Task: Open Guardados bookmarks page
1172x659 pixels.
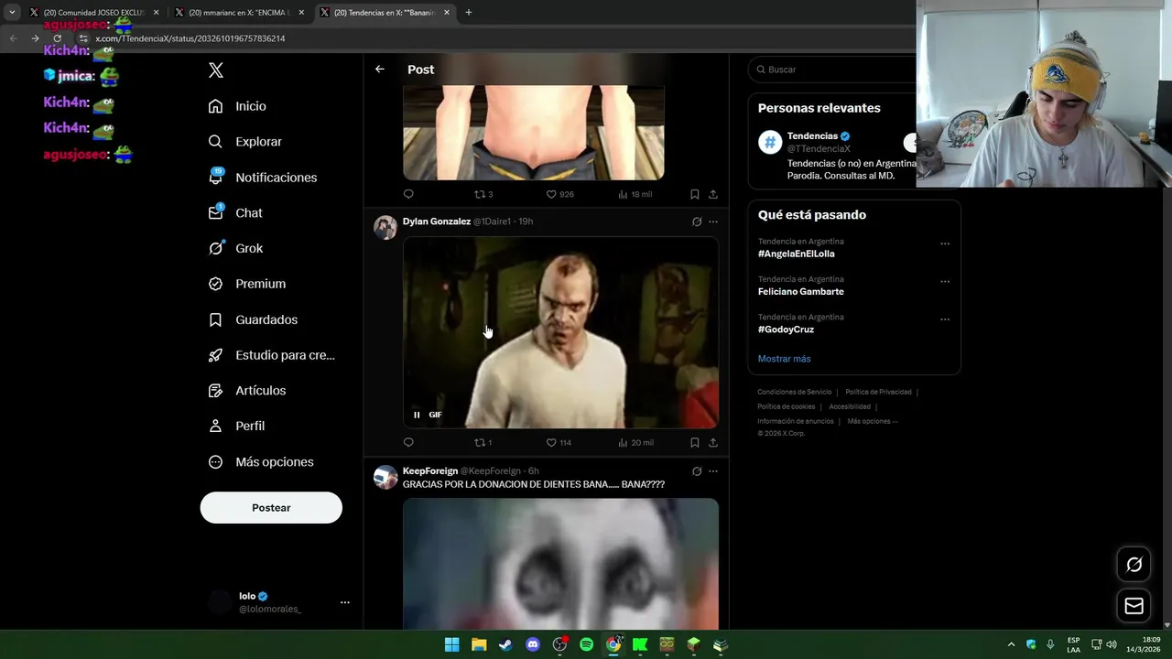Action: tap(253, 319)
